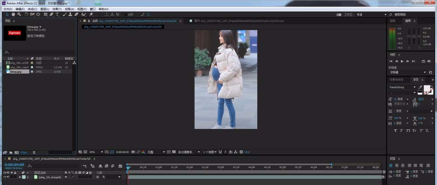Select the Selection arrow tool

click(7, 14)
